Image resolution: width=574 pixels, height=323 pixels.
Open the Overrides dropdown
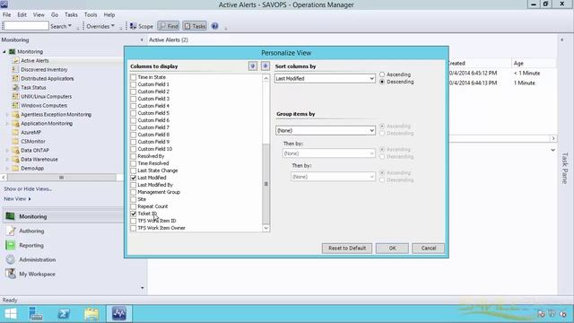click(100, 26)
